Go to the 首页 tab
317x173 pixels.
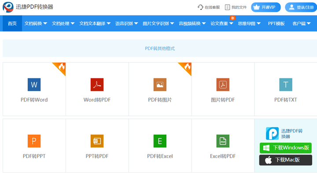pos(12,23)
